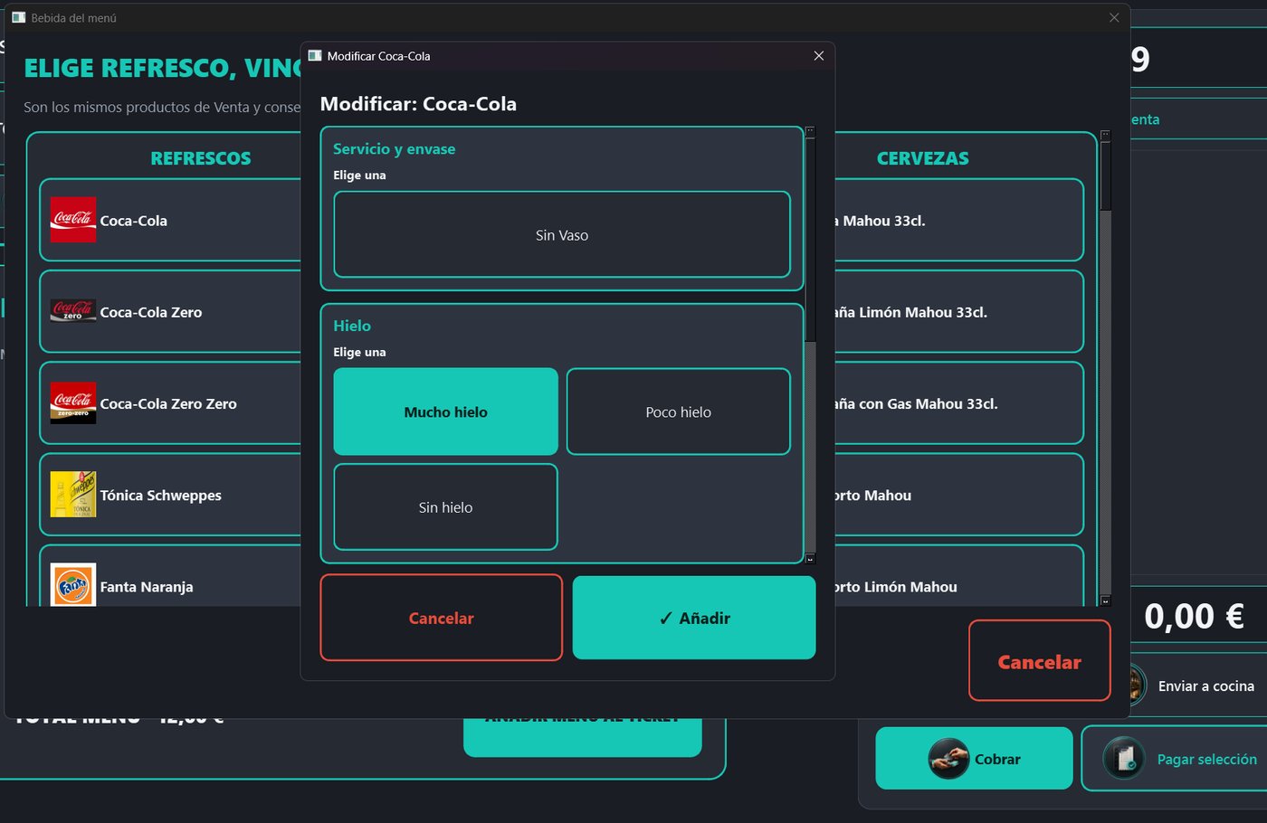Click the drinks list scrollbar thumb

1105,175
